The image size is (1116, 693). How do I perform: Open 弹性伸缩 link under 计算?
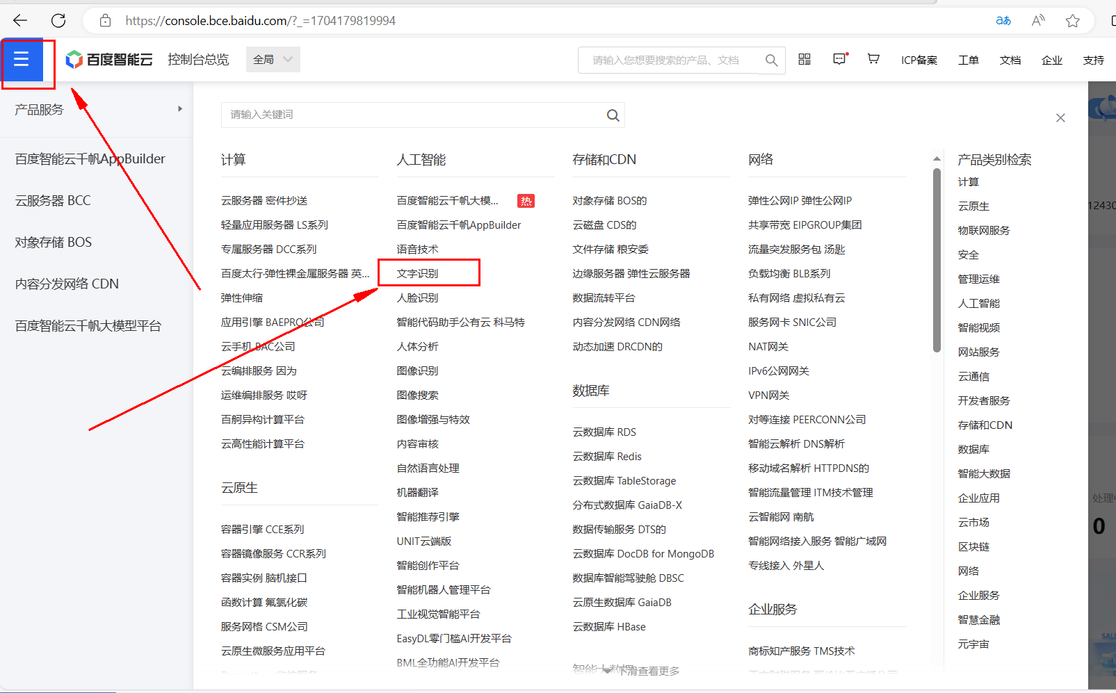tap(242, 298)
